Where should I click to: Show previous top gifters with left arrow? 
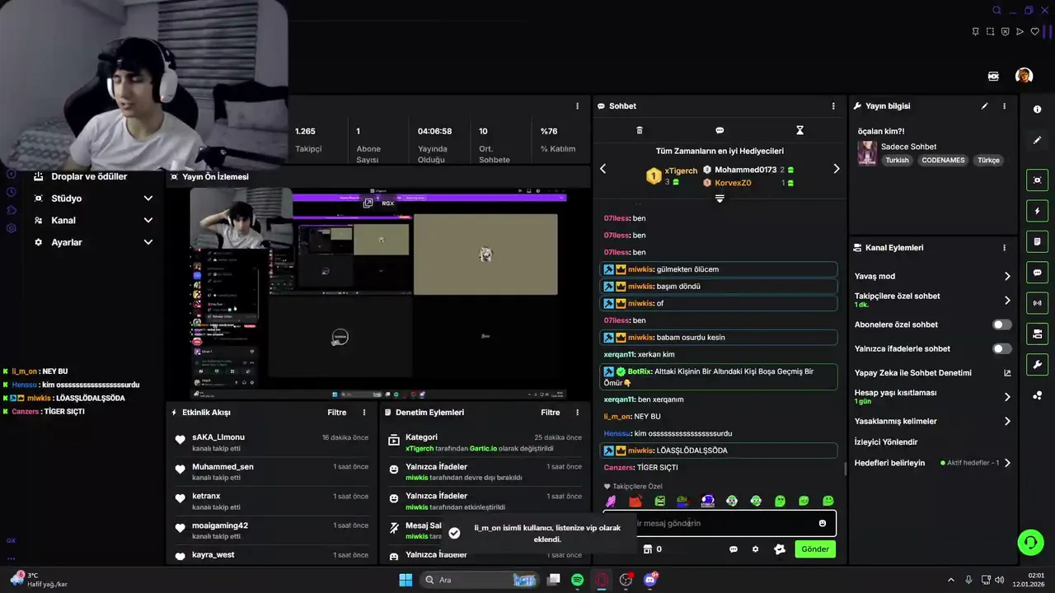point(603,169)
